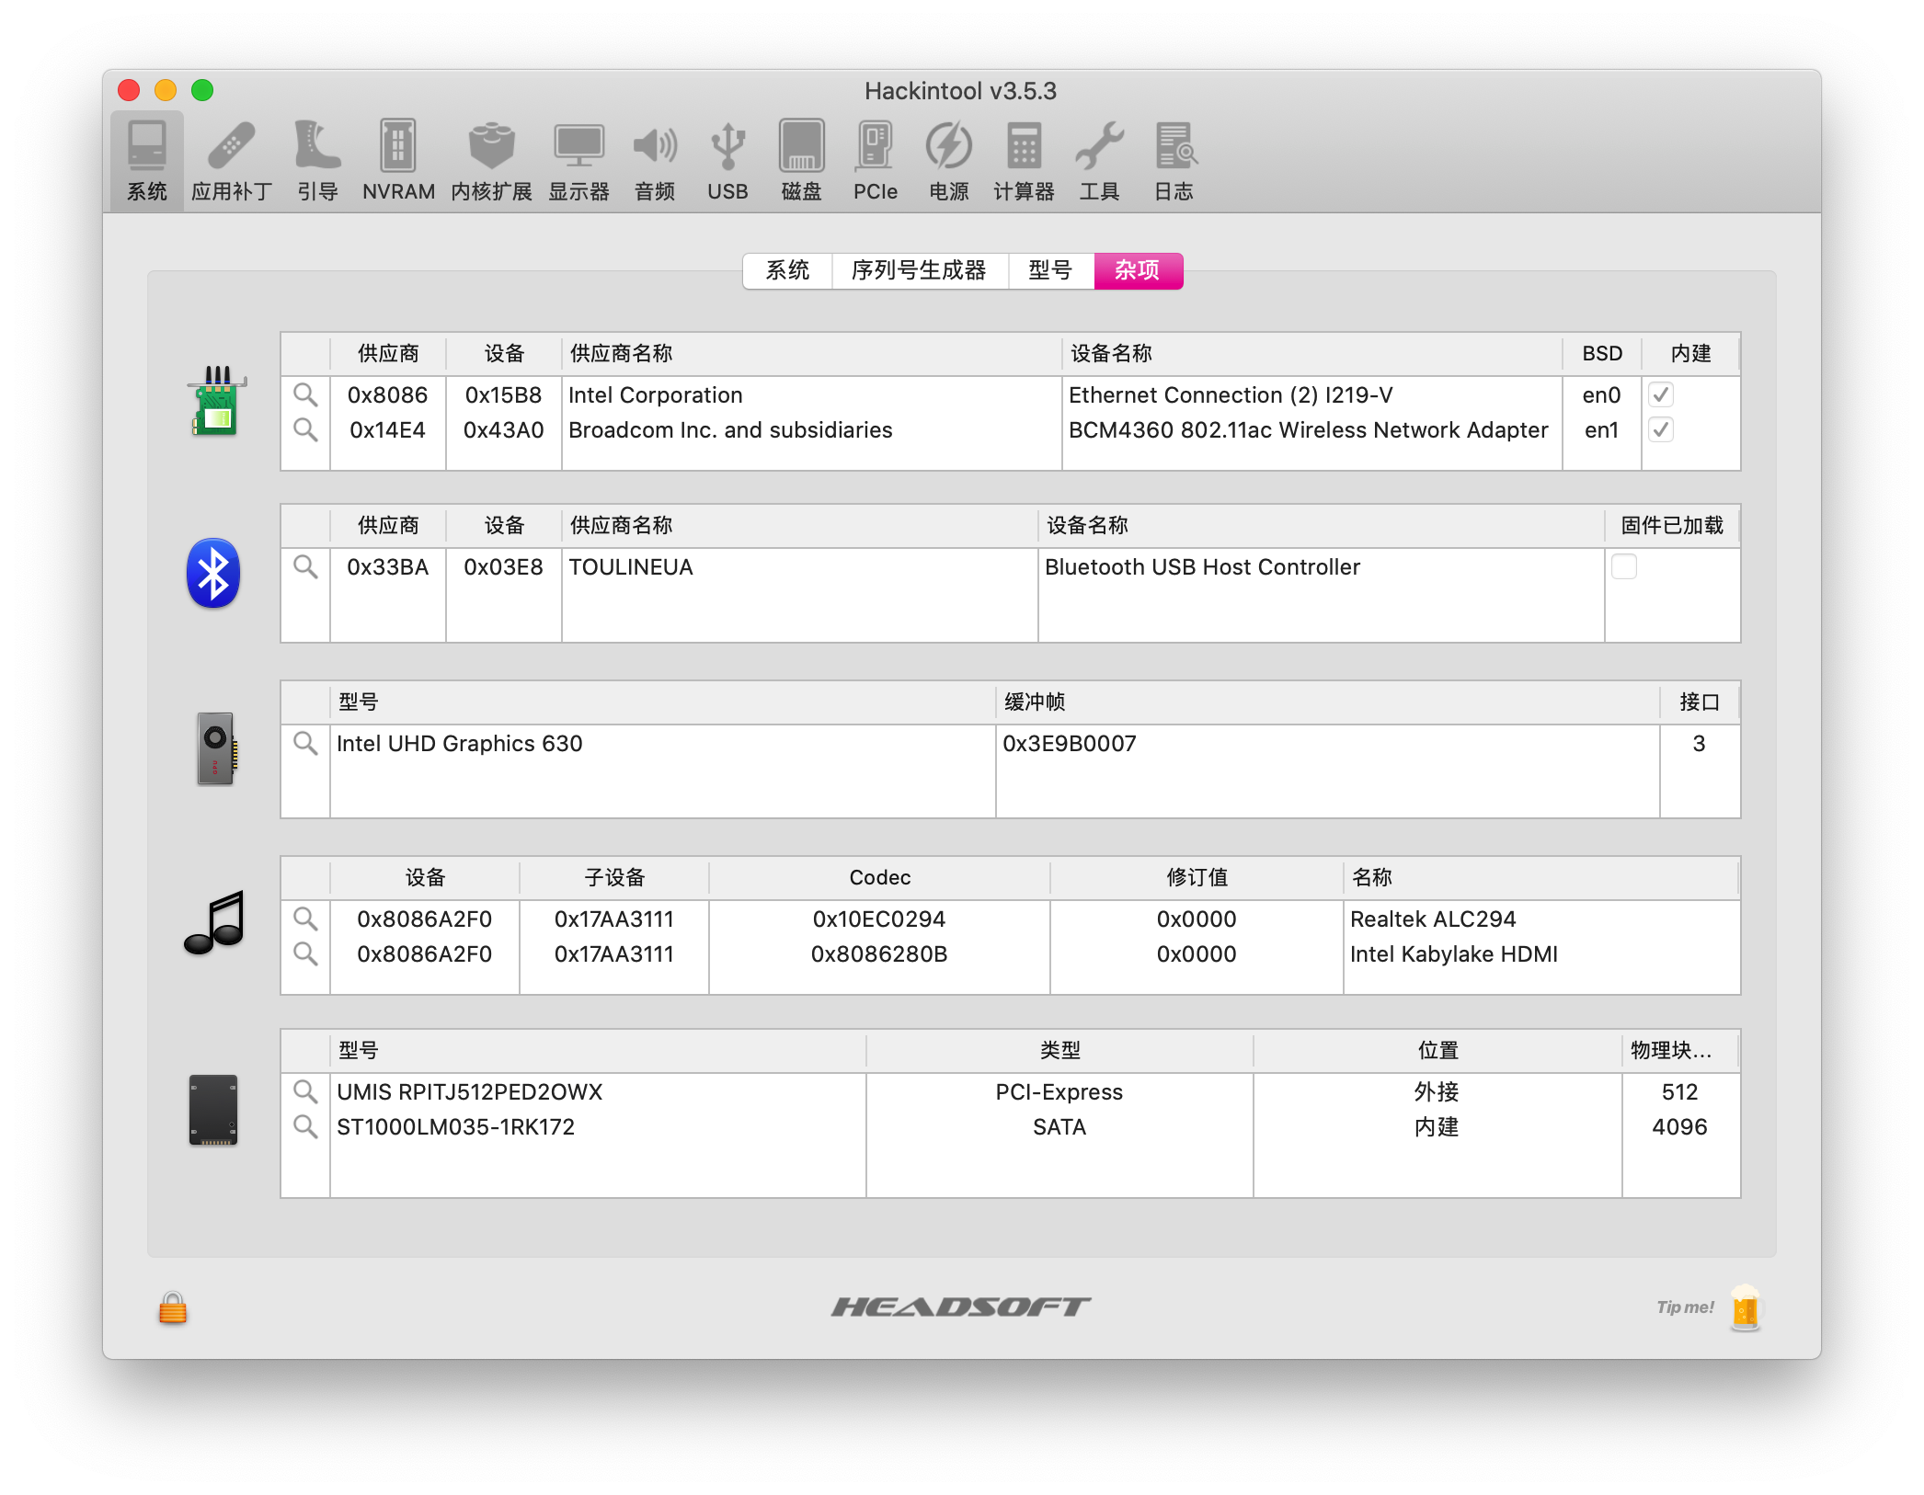This screenshot has height=1495, width=1924.
Task: Click the graphics card icon
Action: pos(217,748)
